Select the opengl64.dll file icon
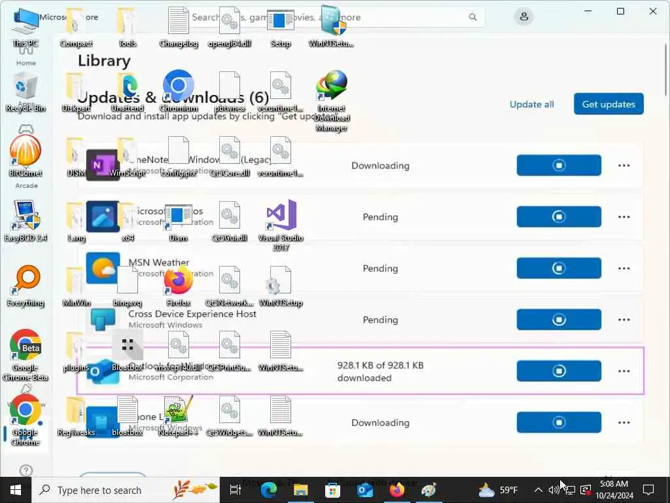The height and width of the screenshot is (503, 670). [x=230, y=26]
